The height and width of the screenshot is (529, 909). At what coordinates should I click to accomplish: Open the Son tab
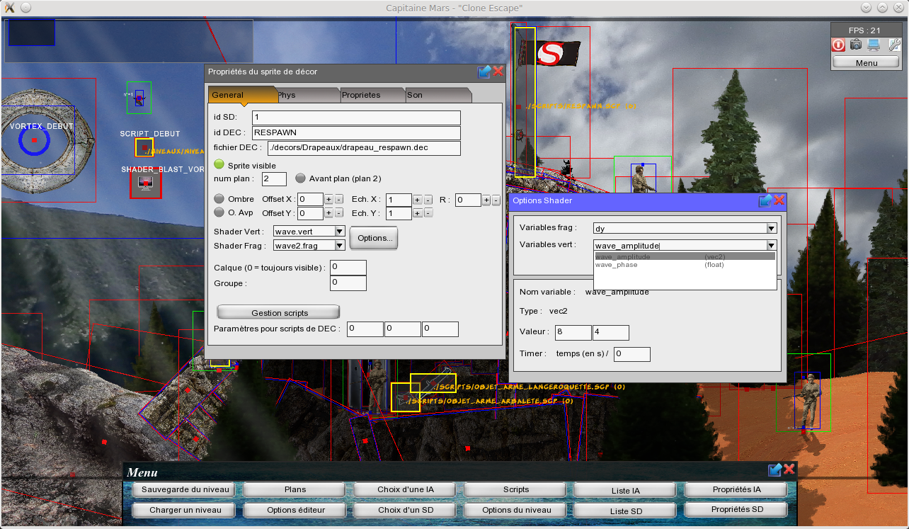point(437,95)
